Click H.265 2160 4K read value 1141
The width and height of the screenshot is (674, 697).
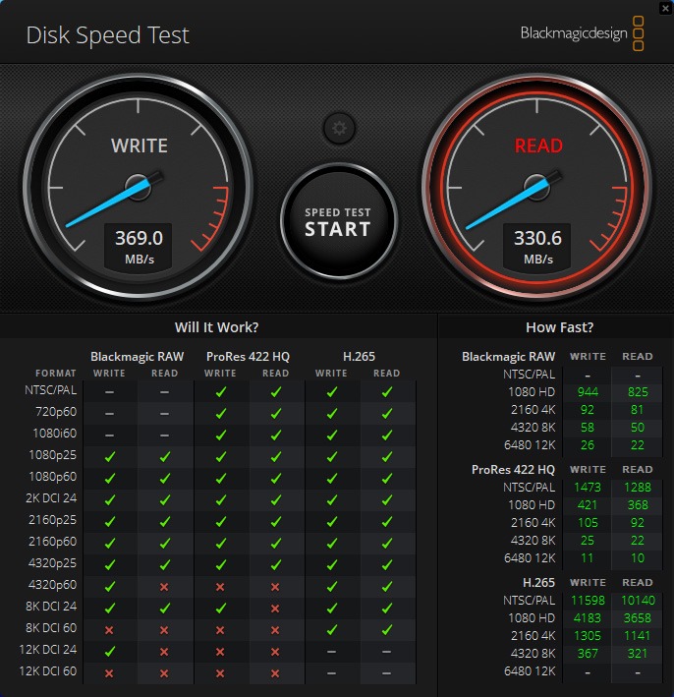pyautogui.click(x=638, y=636)
